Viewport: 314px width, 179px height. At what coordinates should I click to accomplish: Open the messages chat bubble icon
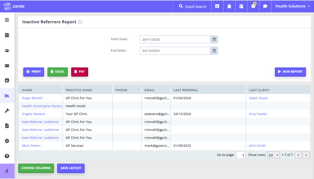pos(265,6)
